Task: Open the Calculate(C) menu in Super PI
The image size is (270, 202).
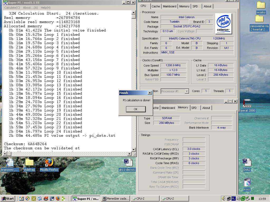Action: [x=12, y=8]
